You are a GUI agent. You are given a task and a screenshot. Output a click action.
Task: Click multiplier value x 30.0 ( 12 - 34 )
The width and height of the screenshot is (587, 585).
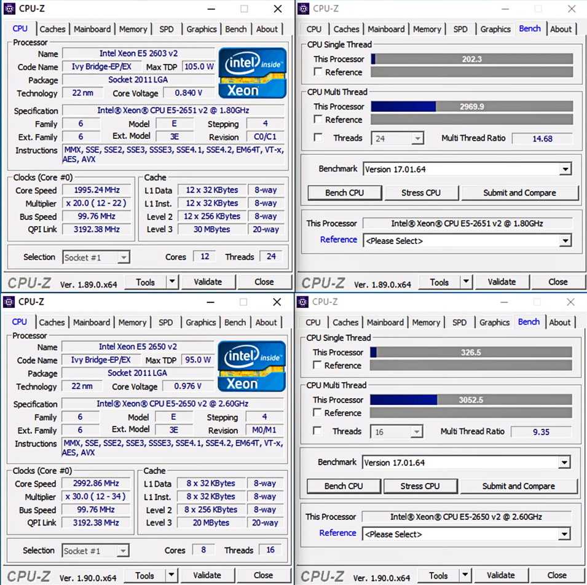pyautogui.click(x=96, y=497)
